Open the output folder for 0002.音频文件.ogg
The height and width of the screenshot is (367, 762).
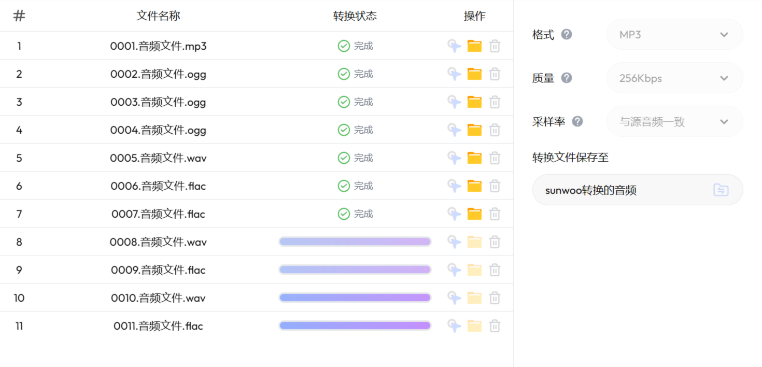click(x=474, y=74)
